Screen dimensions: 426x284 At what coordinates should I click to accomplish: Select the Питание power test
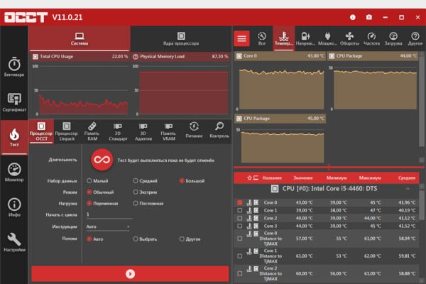[x=194, y=130]
